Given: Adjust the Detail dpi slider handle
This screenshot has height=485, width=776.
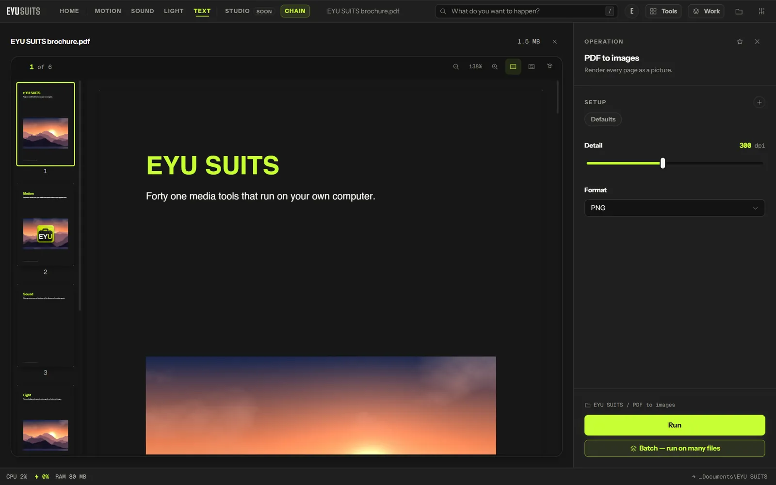Looking at the screenshot, I should coord(663,163).
